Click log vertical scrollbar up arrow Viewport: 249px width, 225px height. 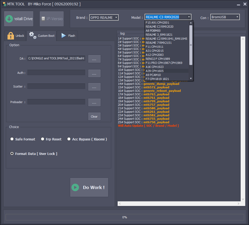point(243,39)
